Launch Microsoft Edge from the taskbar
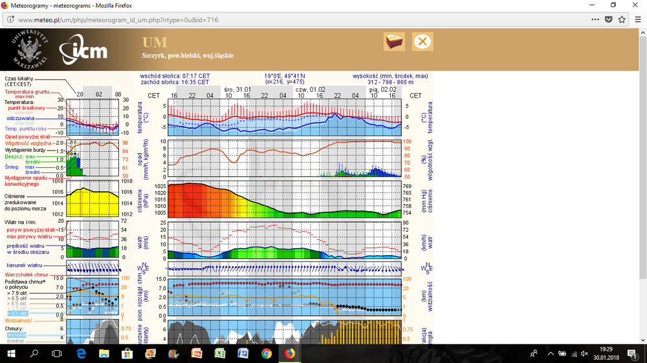Image resolution: width=647 pixels, height=363 pixels. click(81, 353)
